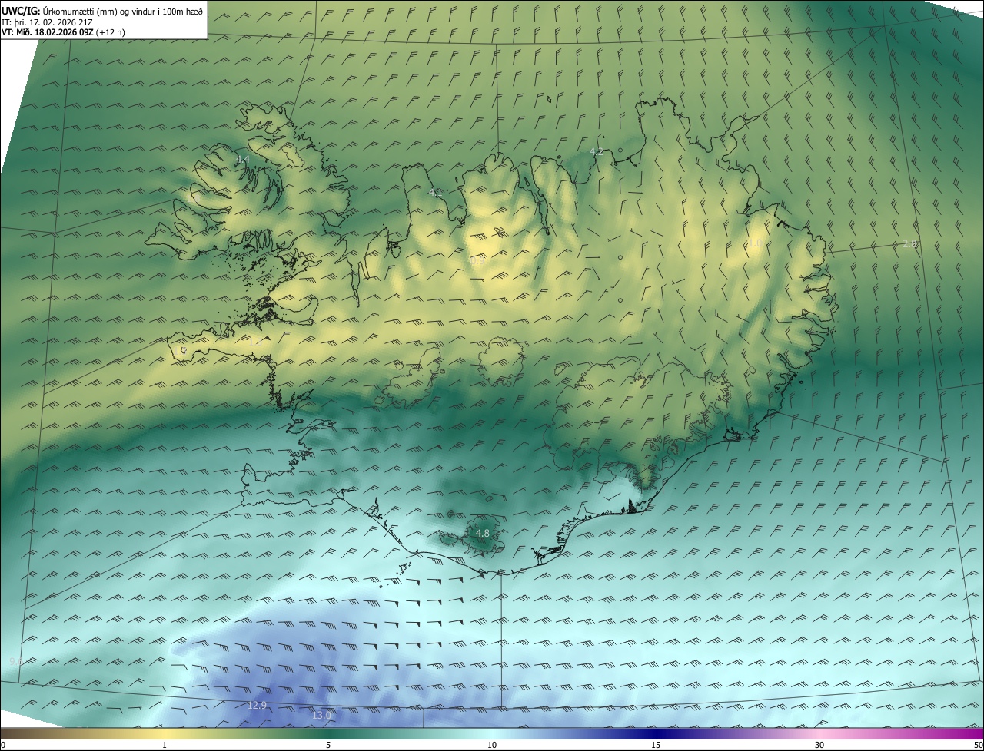This screenshot has height=751, width=984.
Task: Select the 2.8 value label on the map
Action: tap(909, 244)
